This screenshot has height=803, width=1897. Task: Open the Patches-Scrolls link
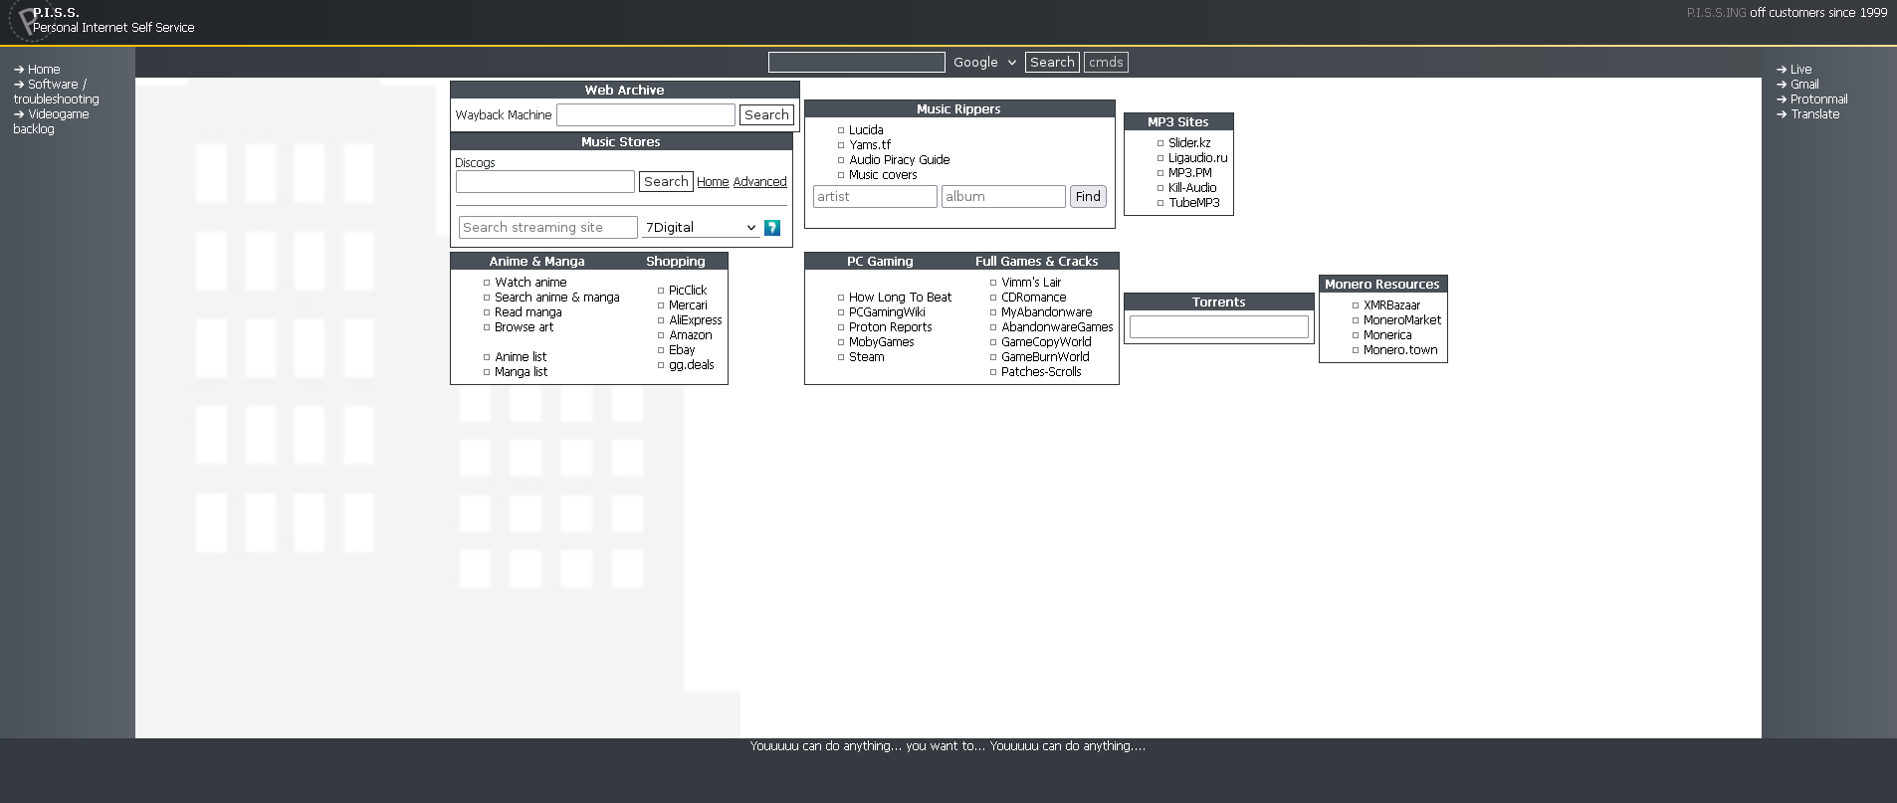coord(1041,372)
